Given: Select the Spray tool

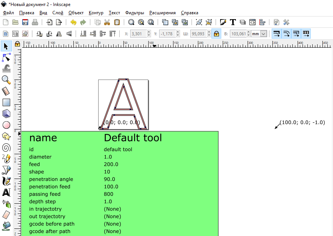Looking at the screenshot, I should pyautogui.click(x=6, y=204).
